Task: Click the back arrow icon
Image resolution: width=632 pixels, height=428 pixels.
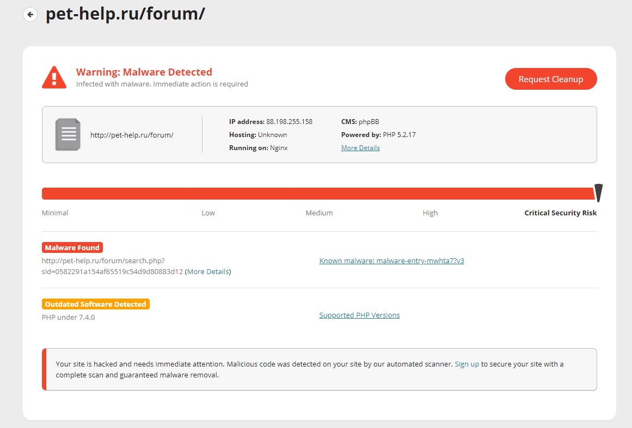Action: pyautogui.click(x=30, y=15)
